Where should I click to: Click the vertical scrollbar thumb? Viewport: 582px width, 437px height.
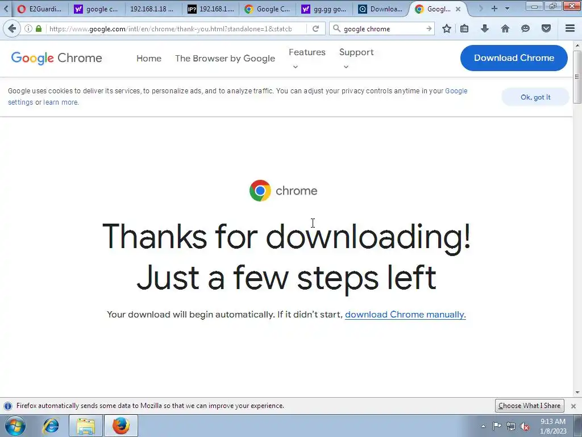coord(577,76)
